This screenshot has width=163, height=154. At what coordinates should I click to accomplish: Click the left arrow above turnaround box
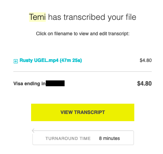33,130
